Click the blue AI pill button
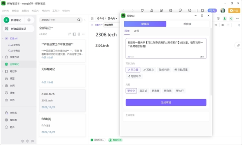Screen dimensions: 242x145 tap(212, 10)
